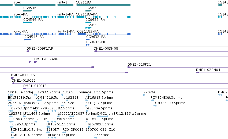Select the Hmt-1-RA transcript

pos(65,17)
